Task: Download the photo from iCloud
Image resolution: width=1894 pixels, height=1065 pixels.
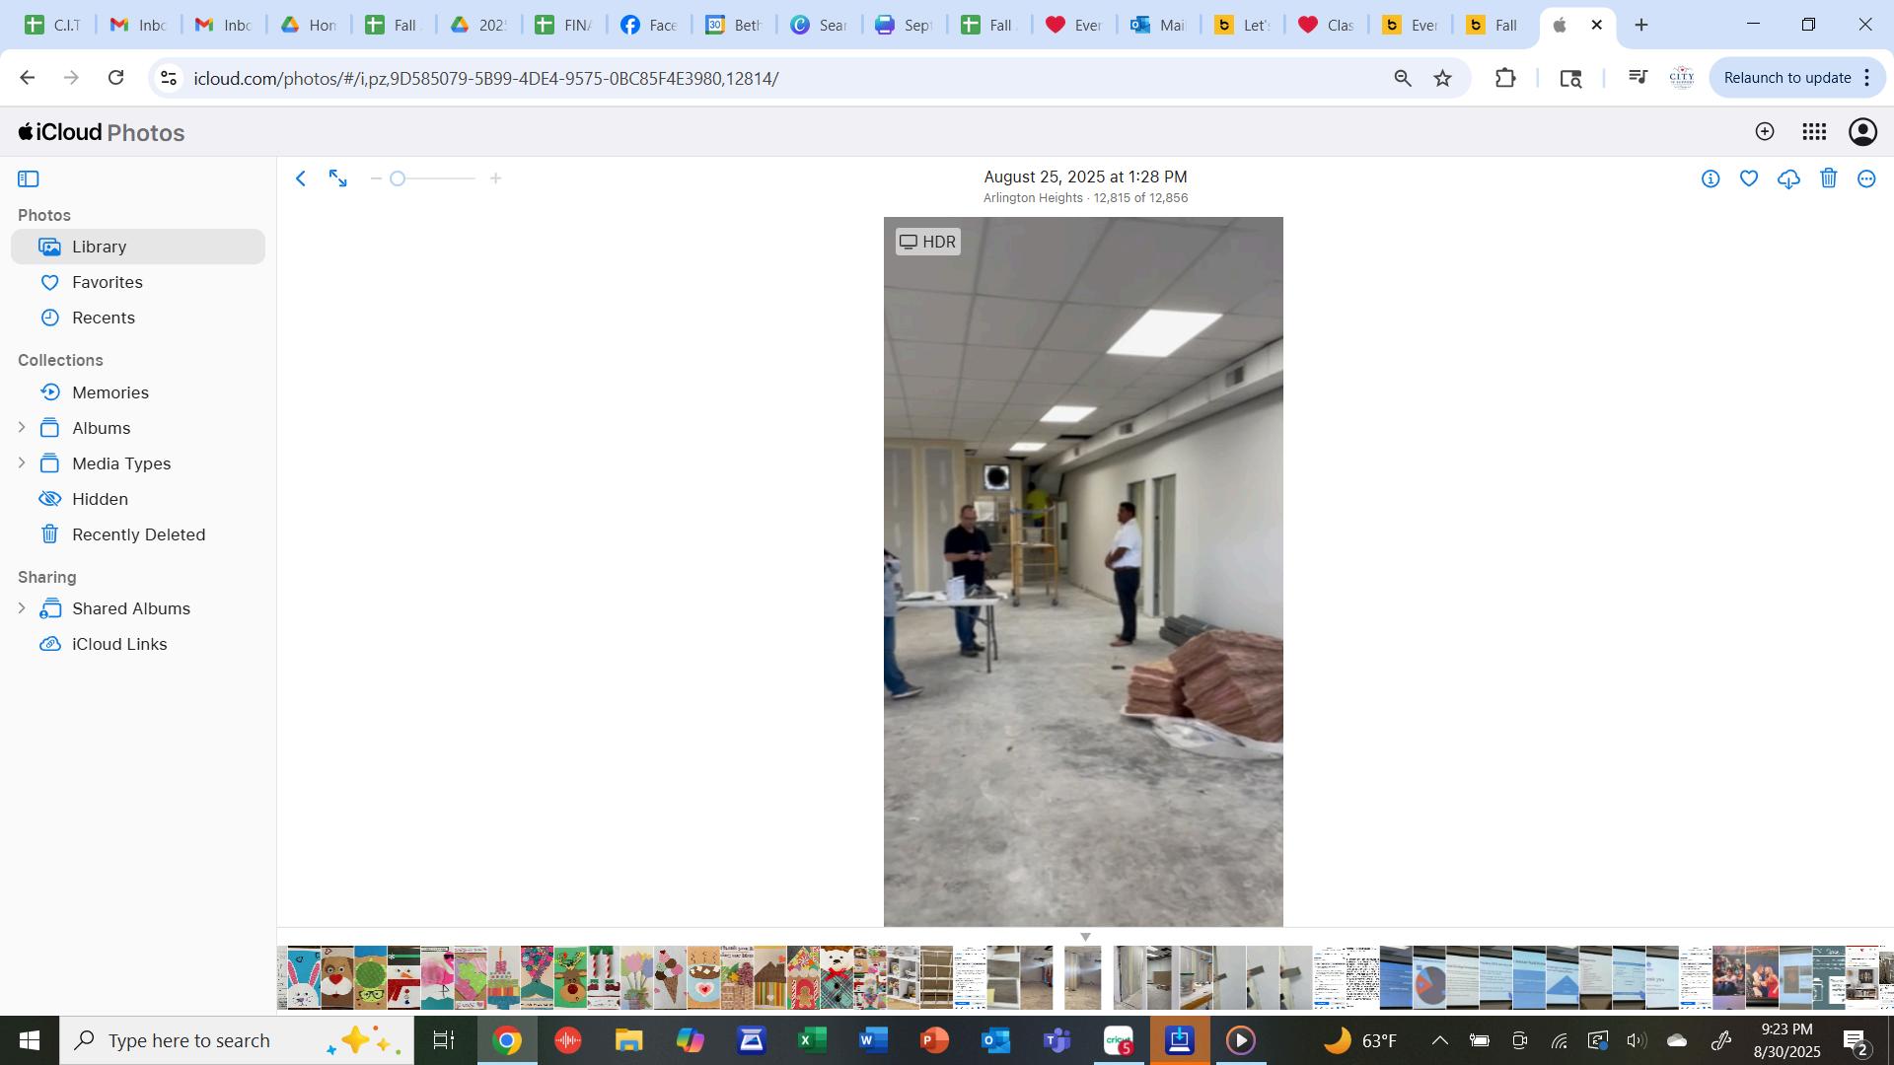Action: tap(1788, 178)
